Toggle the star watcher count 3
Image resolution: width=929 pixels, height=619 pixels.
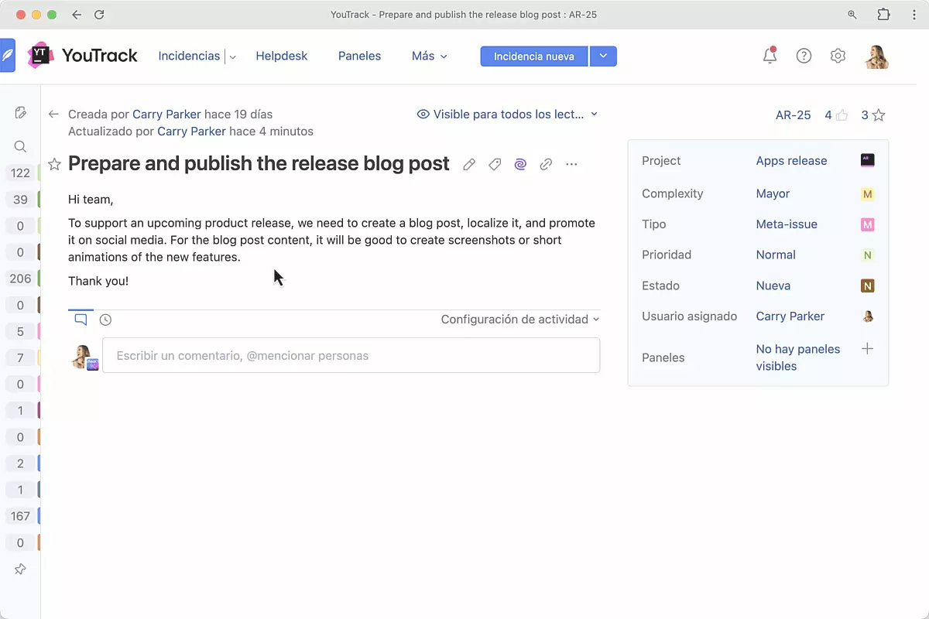tap(873, 115)
